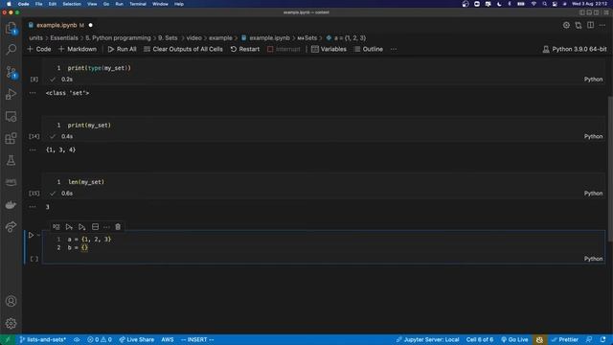Click Prettier status bar item

tap(564, 339)
